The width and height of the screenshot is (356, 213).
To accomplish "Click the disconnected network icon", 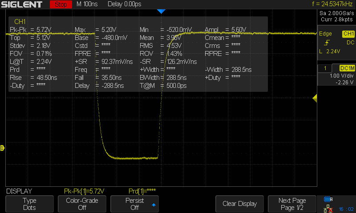I will click(328, 208).
